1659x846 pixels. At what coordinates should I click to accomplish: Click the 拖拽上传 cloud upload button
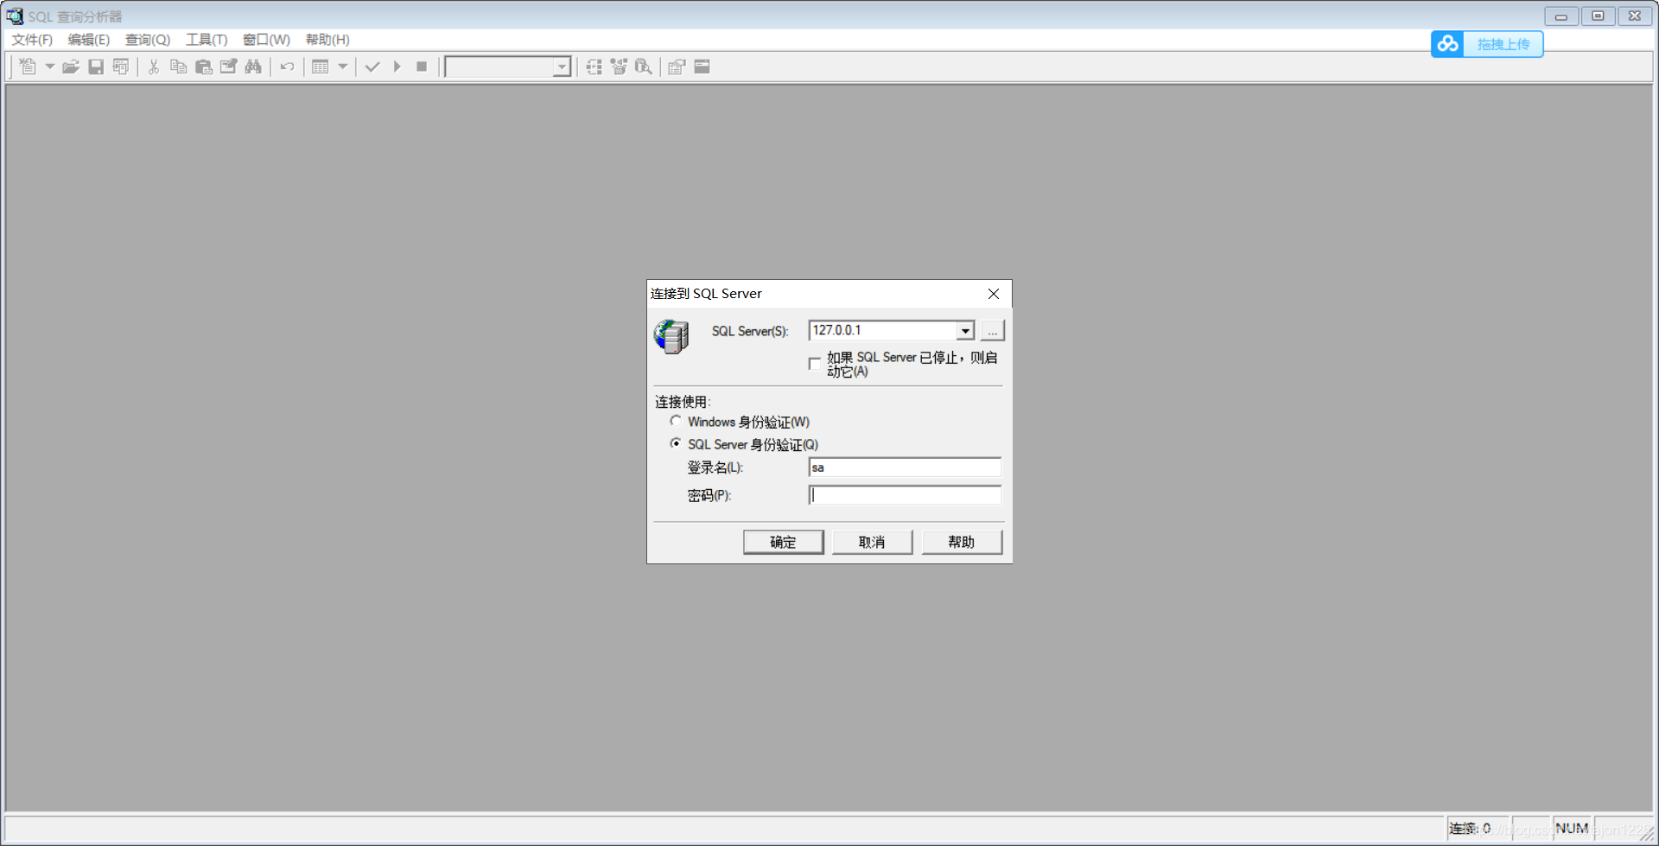(x=1503, y=44)
